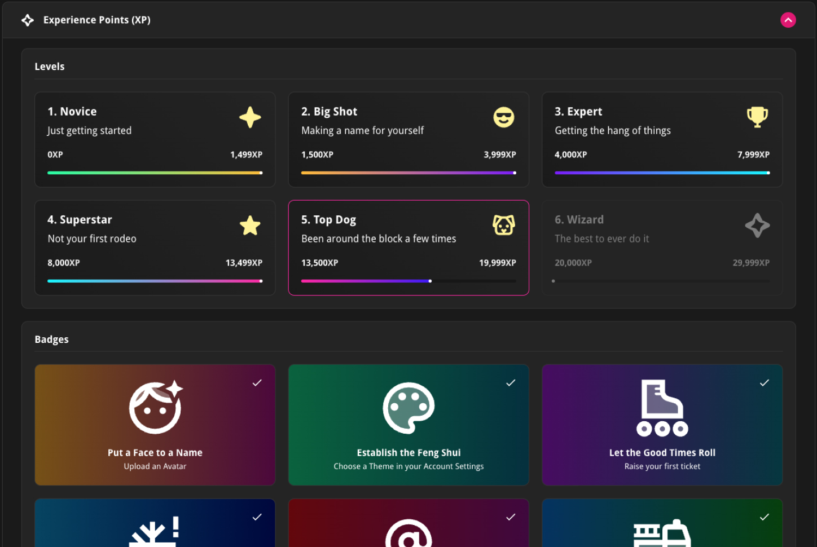Click 'Raise your first ticket' badge subtitle
Image resolution: width=817 pixels, height=547 pixels.
click(x=662, y=466)
